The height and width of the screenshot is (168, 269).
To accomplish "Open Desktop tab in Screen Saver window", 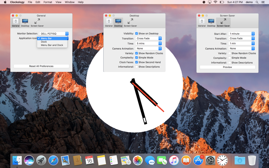I will pyautogui.click(x=211, y=23).
